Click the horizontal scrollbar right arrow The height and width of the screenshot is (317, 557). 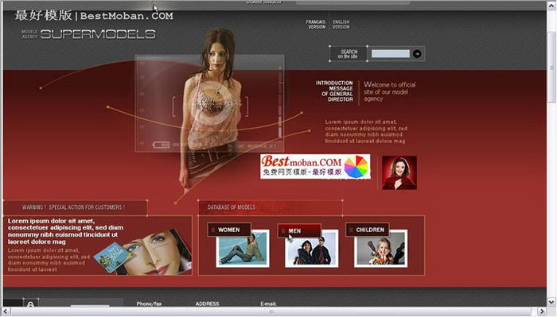pos(542,311)
